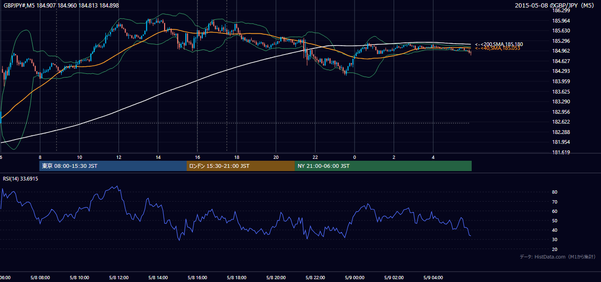Click hour label 14 under the price chart
Screen dimensions: 601x282
coord(158,157)
